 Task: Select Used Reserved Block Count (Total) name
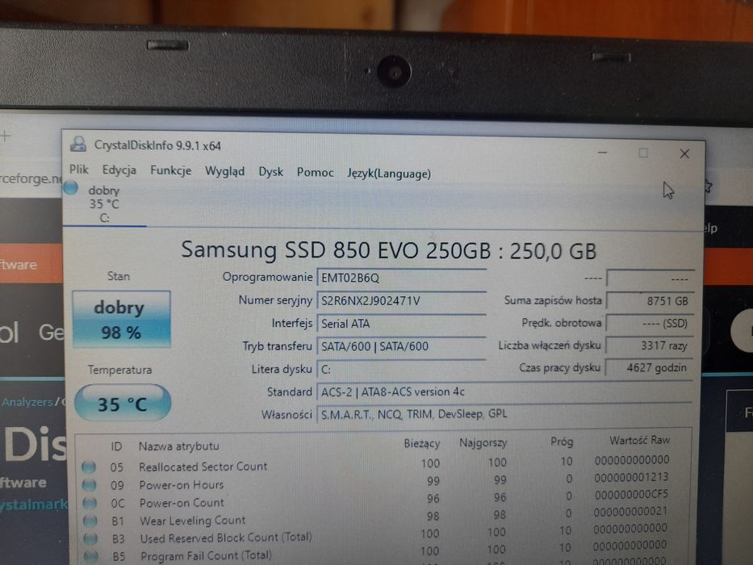226,538
